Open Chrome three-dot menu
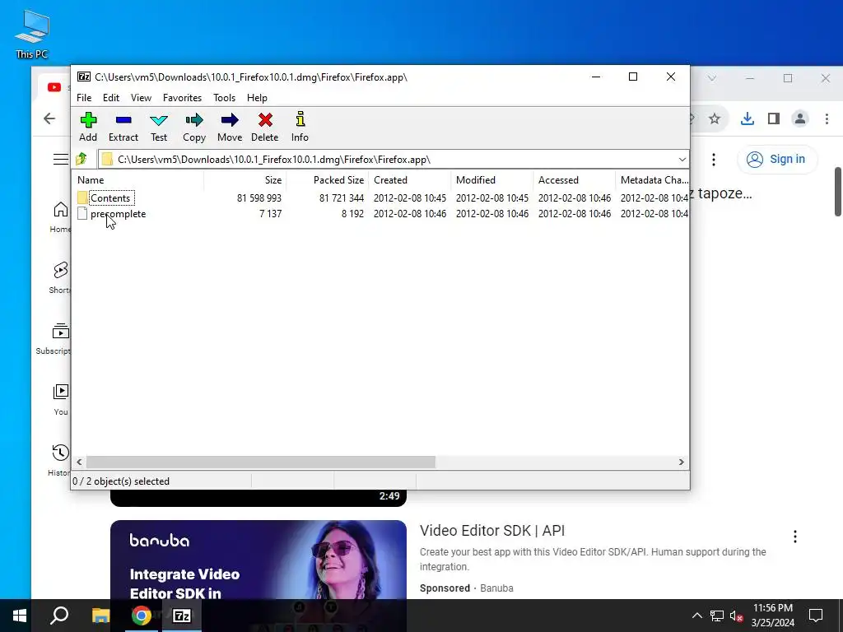This screenshot has width=843, height=632. (827, 118)
